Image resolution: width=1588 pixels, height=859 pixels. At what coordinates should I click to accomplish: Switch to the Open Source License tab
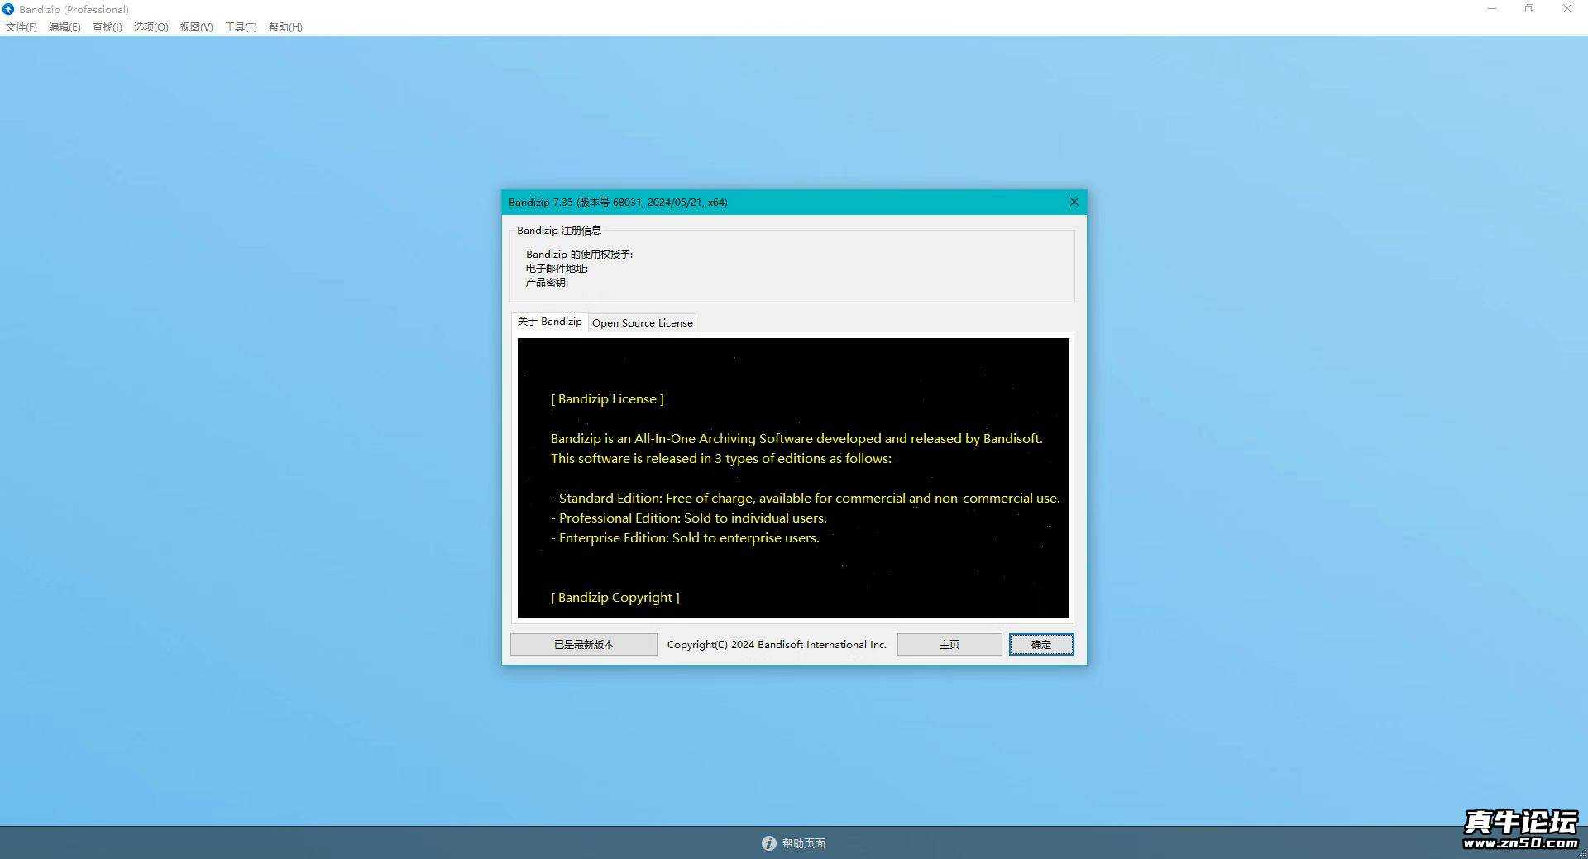click(642, 322)
